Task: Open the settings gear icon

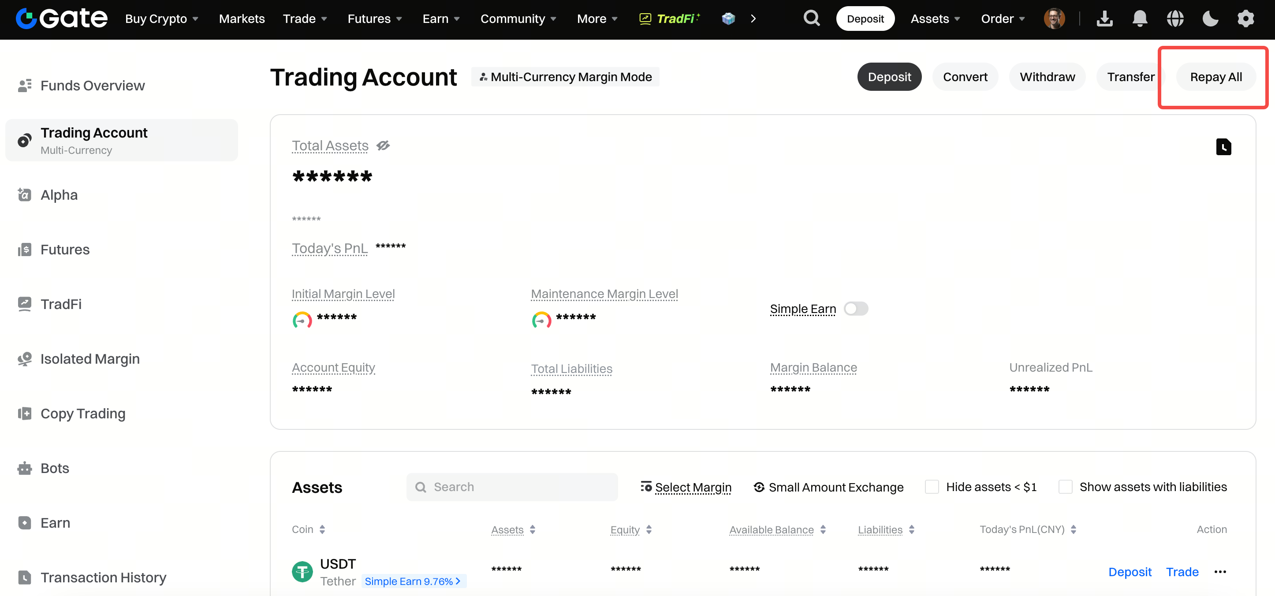Action: (1245, 19)
